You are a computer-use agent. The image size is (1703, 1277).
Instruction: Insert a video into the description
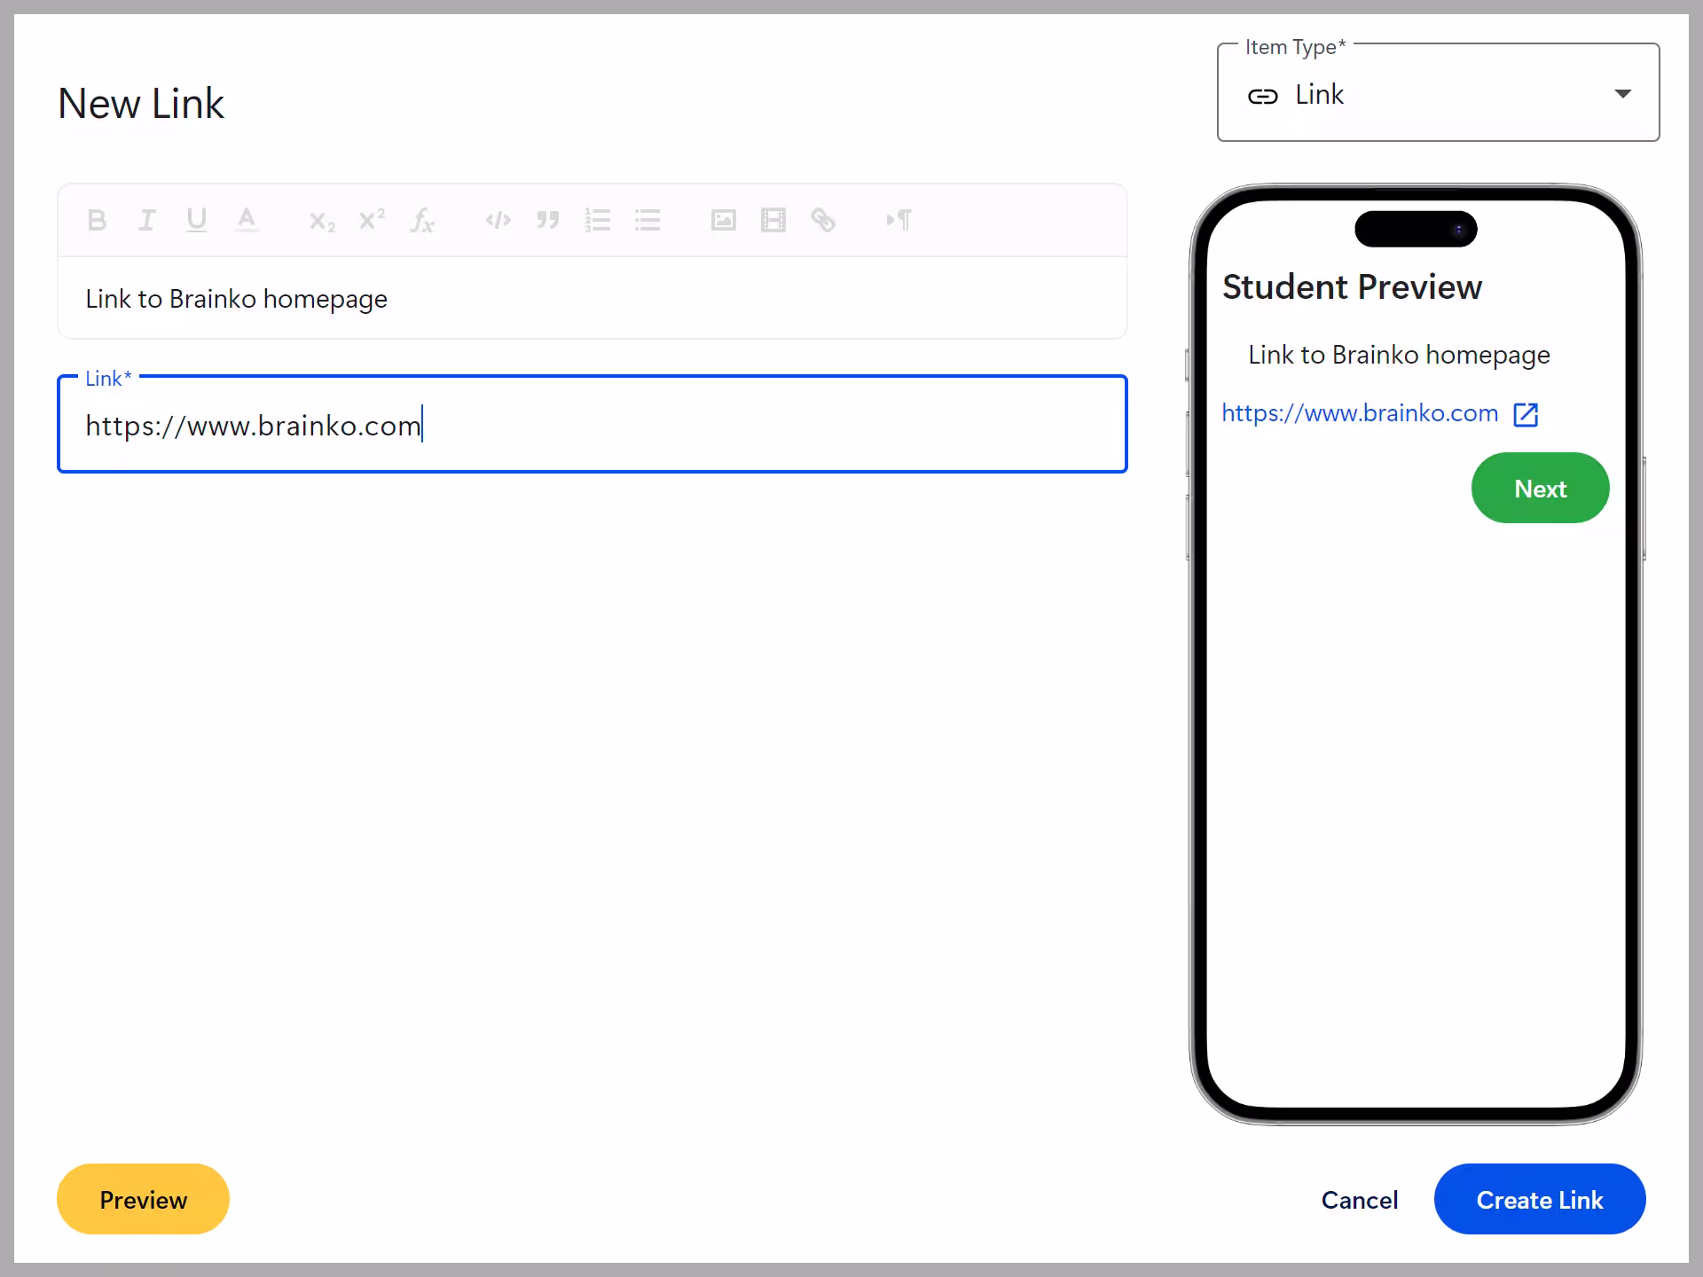coord(773,220)
